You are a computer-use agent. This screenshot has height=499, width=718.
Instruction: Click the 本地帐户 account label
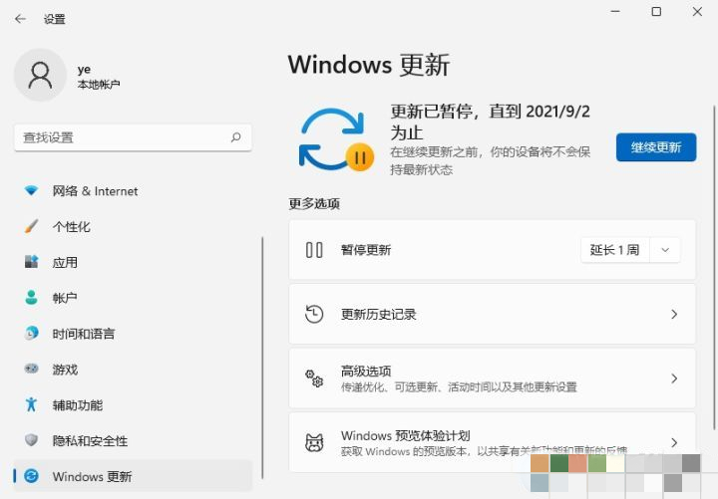pyautogui.click(x=99, y=85)
